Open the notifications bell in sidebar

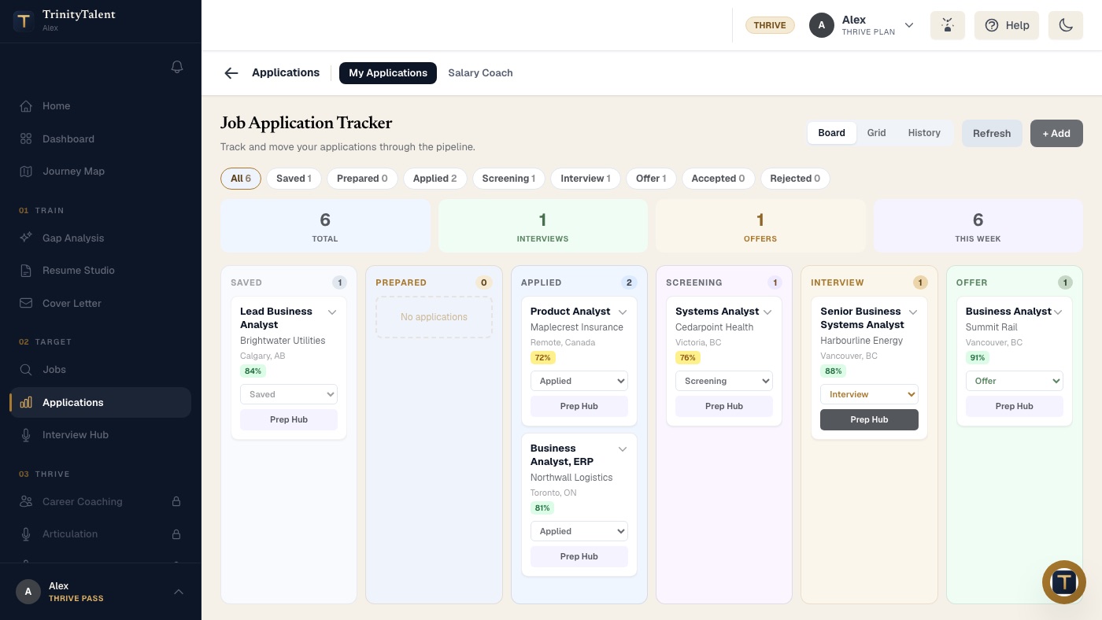click(x=177, y=67)
